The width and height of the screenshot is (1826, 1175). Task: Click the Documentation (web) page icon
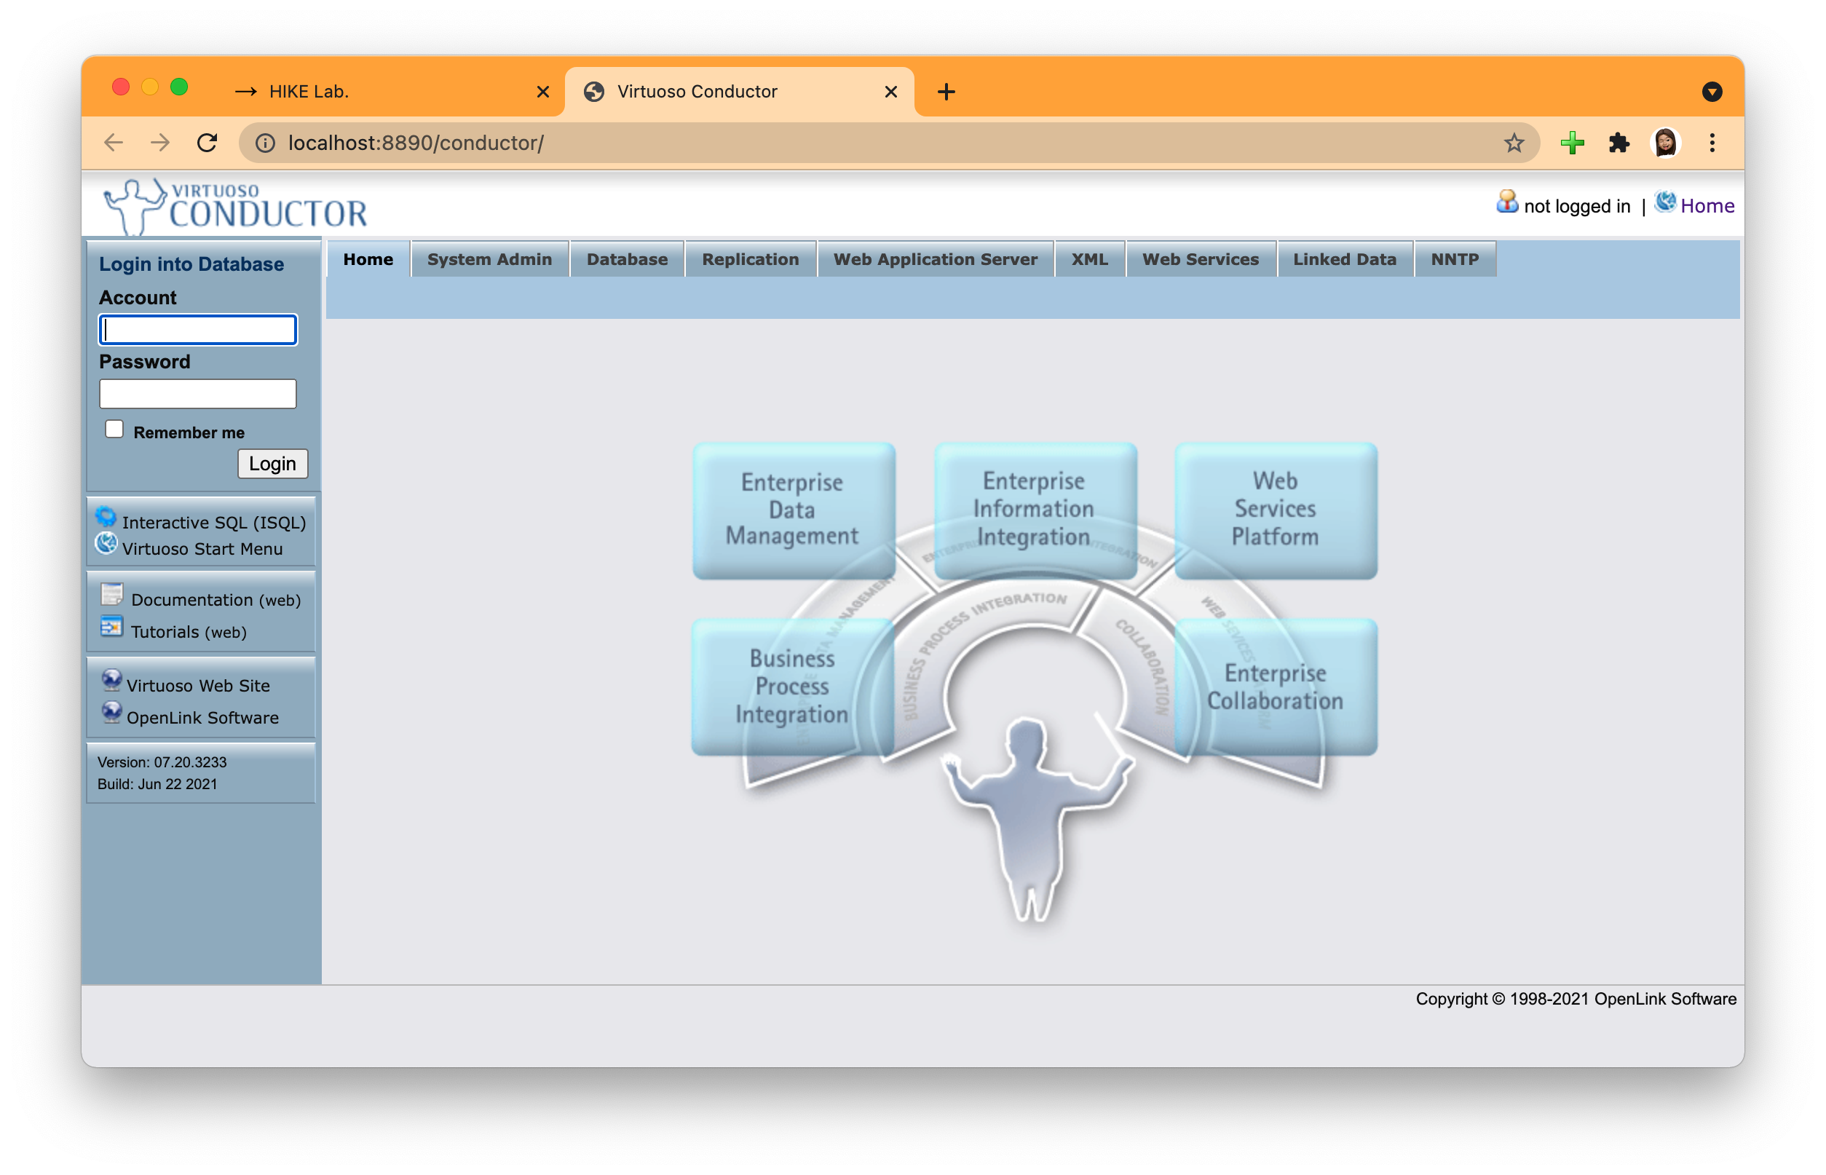coord(111,594)
